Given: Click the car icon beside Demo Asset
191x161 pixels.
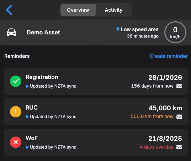Looking at the screenshot, I should pyautogui.click(x=11, y=32).
